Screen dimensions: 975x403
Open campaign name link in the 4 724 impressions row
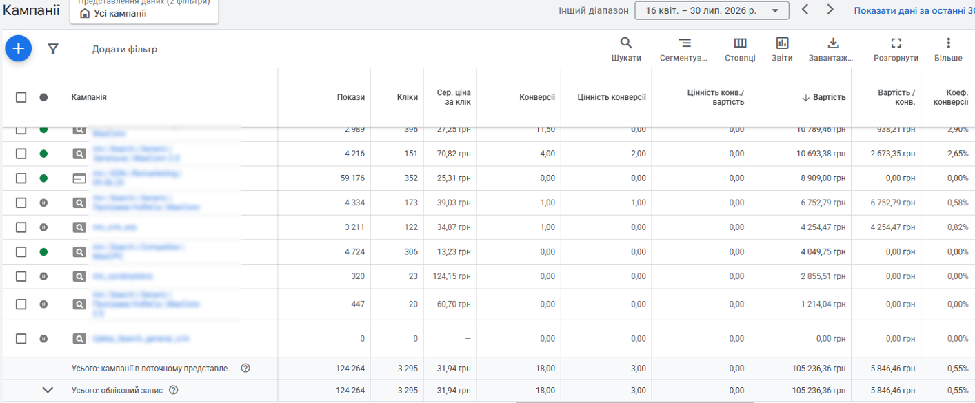[138, 251]
